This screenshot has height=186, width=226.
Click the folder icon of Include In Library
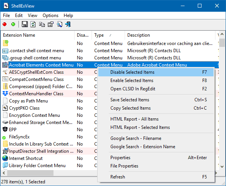tap(5, 144)
